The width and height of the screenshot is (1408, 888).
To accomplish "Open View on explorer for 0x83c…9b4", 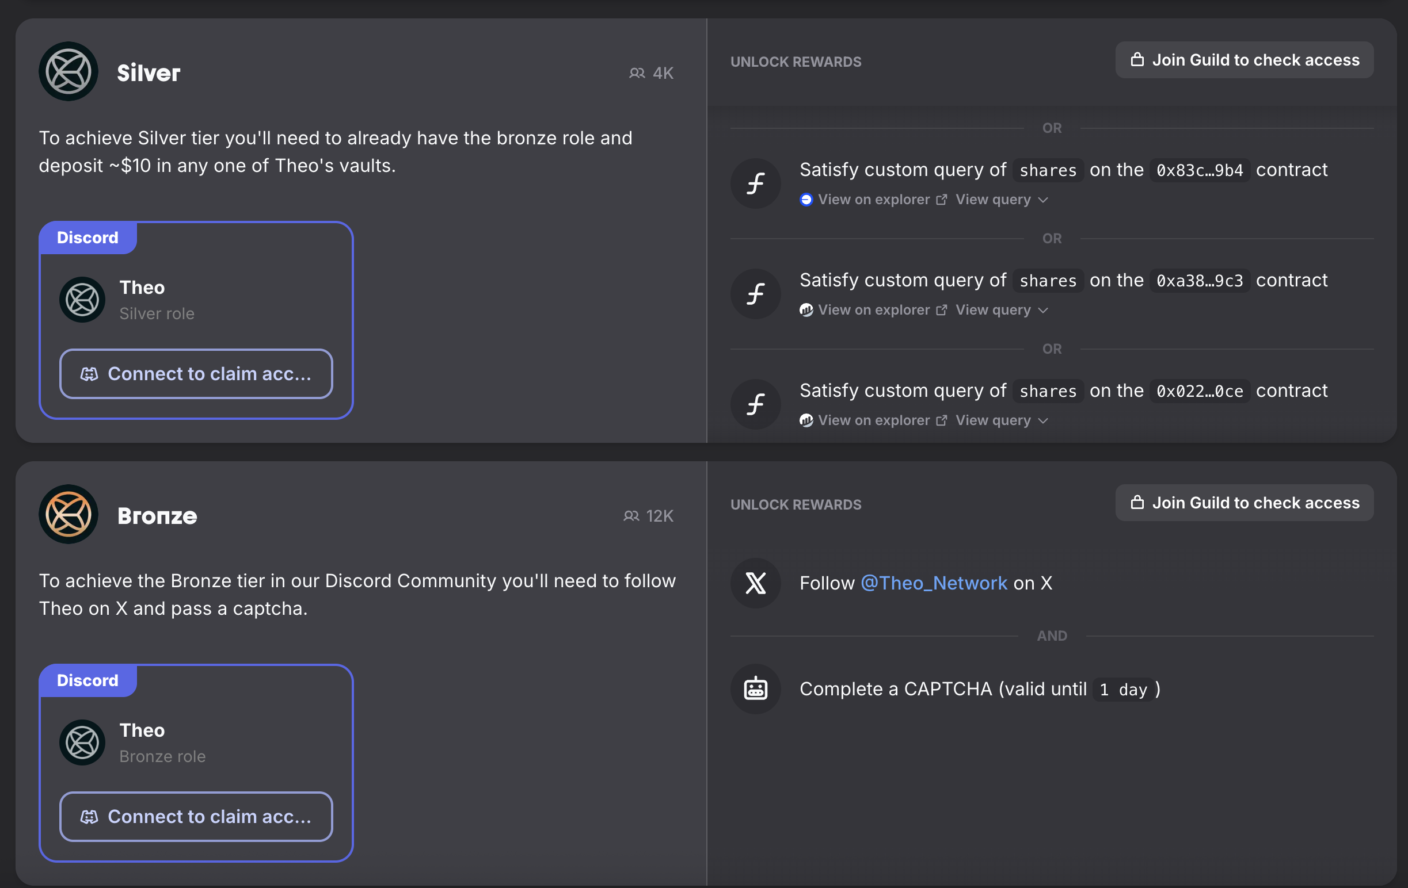I will coord(874,200).
